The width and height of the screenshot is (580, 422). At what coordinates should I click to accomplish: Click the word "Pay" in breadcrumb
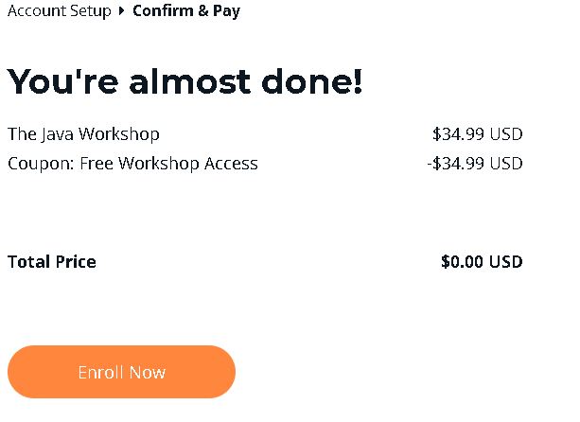coord(226,11)
